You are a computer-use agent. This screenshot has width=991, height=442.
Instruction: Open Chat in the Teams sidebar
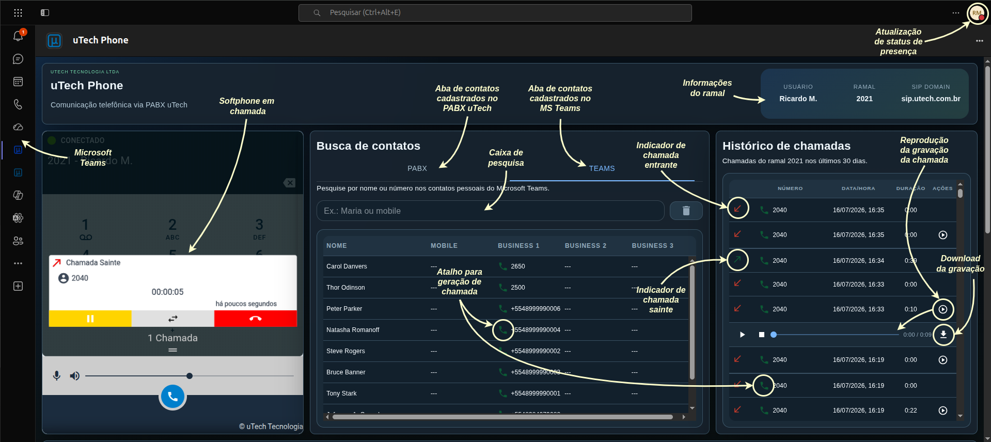pos(18,59)
